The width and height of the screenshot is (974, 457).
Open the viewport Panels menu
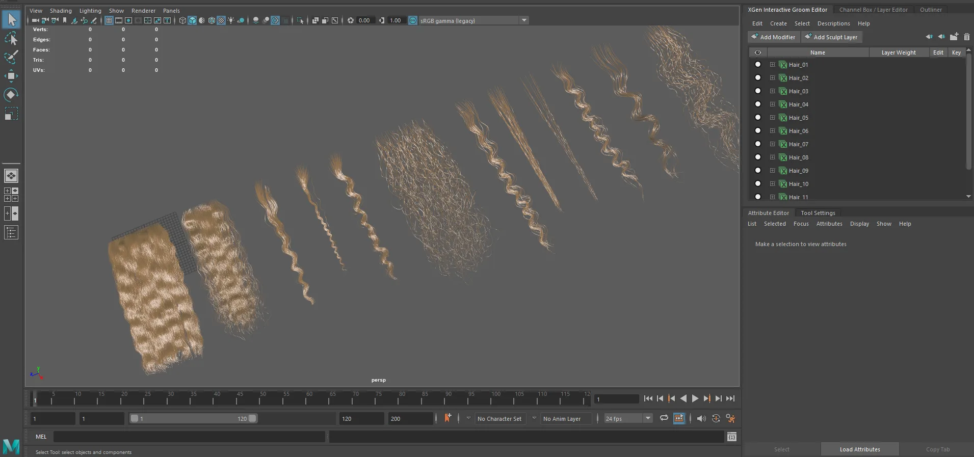pos(171,11)
